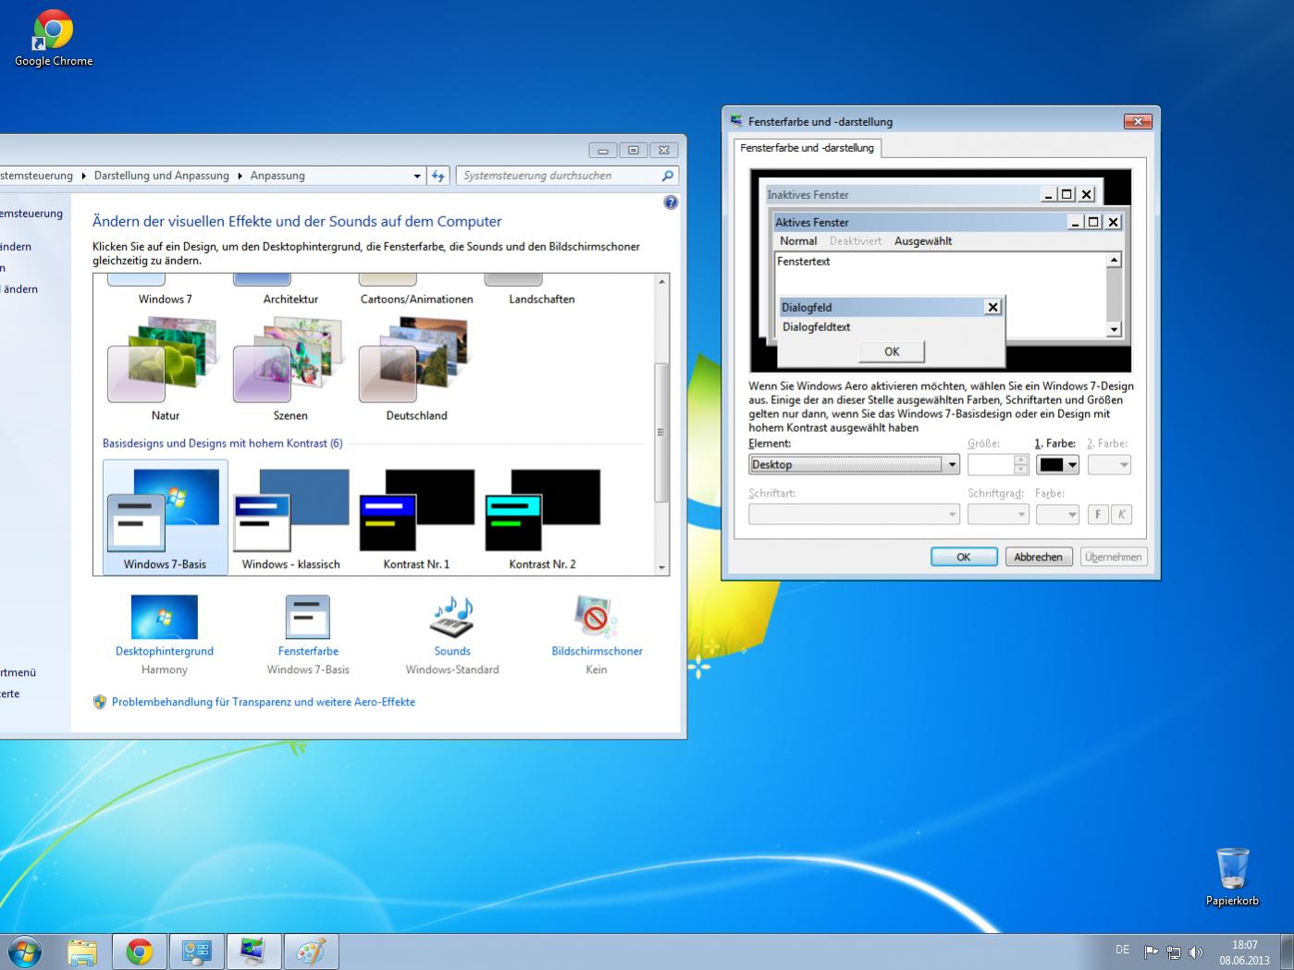Click the Action Center flag tray icon
This screenshot has width=1294, height=970.
coord(1152,952)
